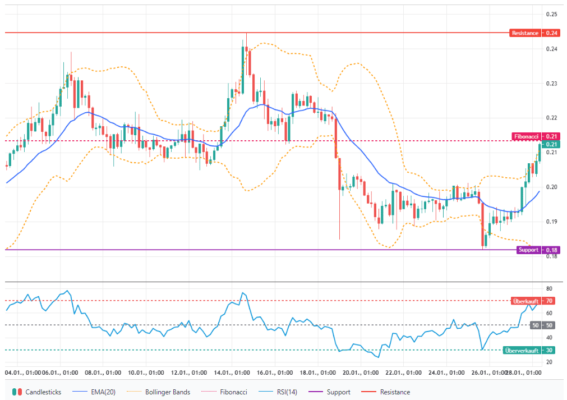Click the 12.01., 01:00 date axis label

[x=189, y=373]
